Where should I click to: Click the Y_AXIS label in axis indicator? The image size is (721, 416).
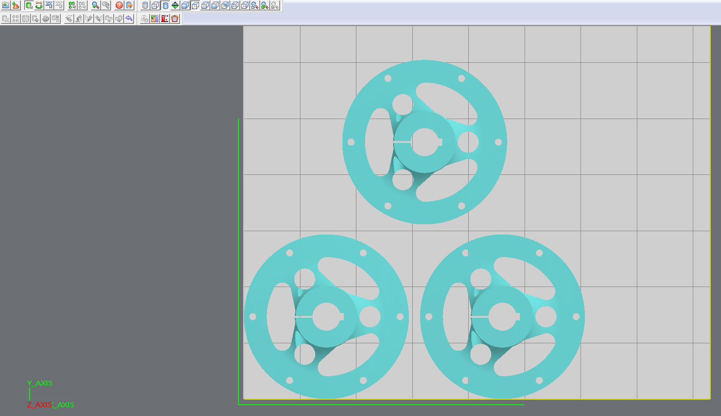click(x=39, y=383)
